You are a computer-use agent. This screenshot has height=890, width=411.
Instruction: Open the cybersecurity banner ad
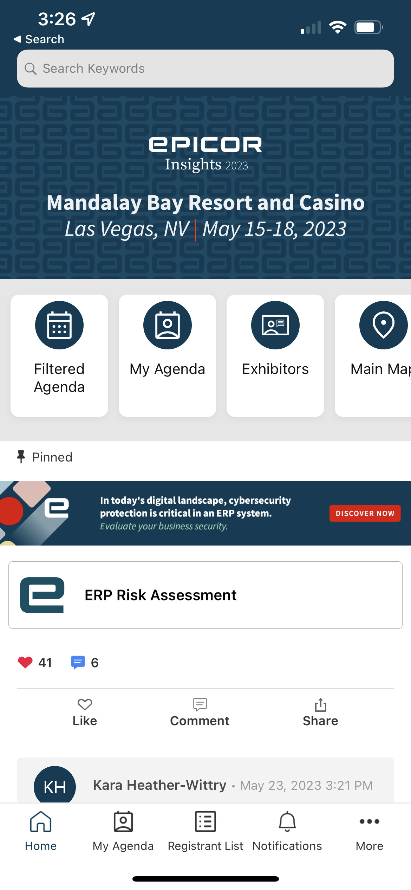pos(205,513)
